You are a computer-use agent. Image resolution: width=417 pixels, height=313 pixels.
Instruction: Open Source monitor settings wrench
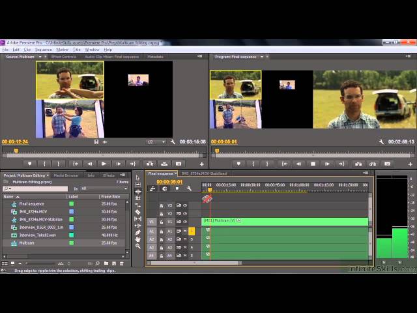[173, 142]
